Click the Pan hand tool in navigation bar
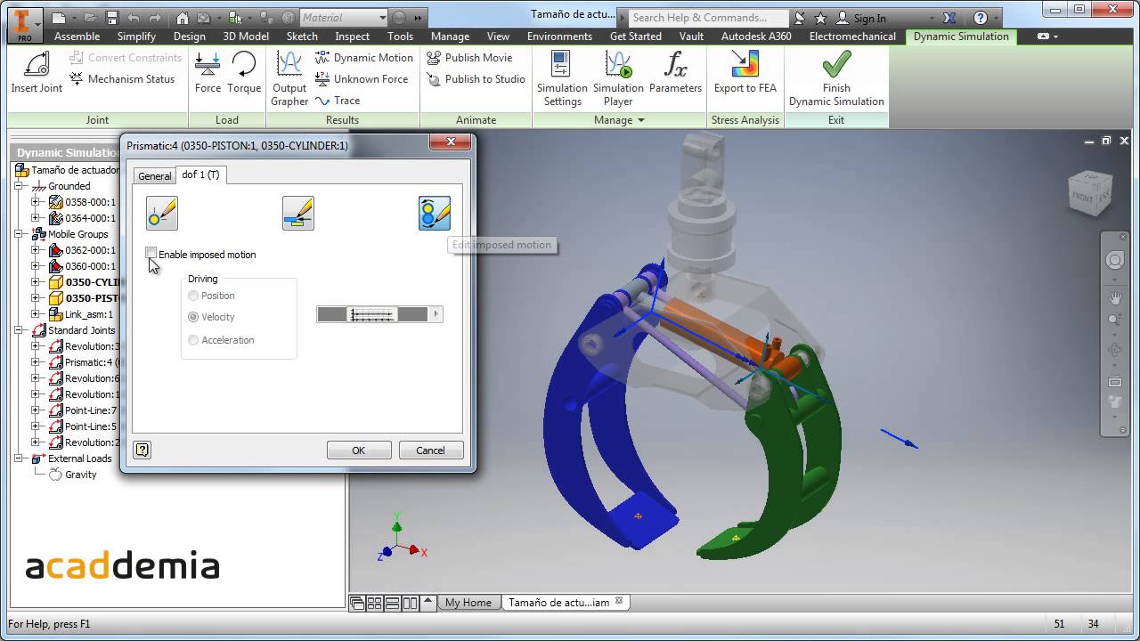Screen dimensions: 1140x641 click(x=1115, y=298)
